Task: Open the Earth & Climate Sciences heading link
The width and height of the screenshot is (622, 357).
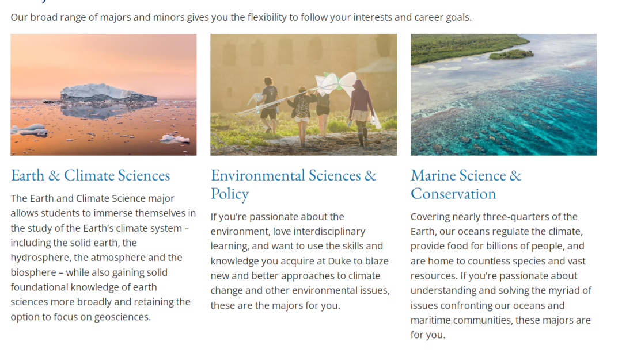Action: pos(90,175)
